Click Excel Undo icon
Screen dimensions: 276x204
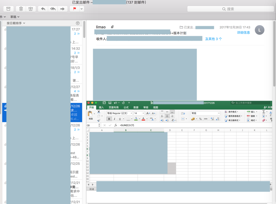[x=116, y=103]
